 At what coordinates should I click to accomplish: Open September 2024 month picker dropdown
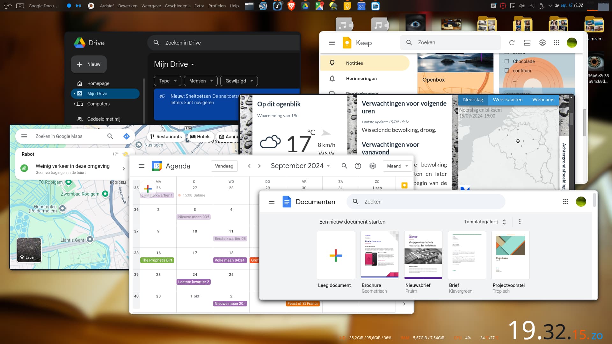[x=300, y=166]
